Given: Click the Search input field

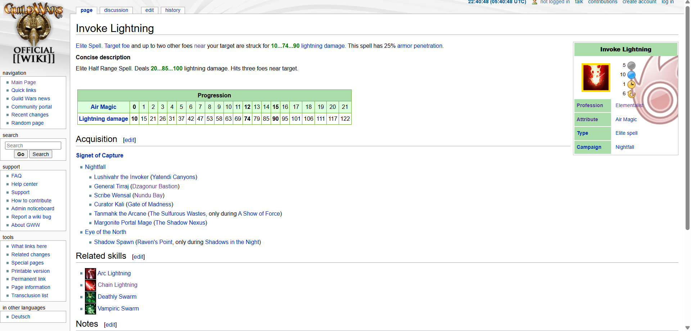Looking at the screenshot, I should tap(33, 146).
